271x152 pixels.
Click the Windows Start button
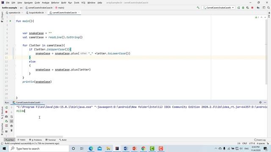[4, 148]
